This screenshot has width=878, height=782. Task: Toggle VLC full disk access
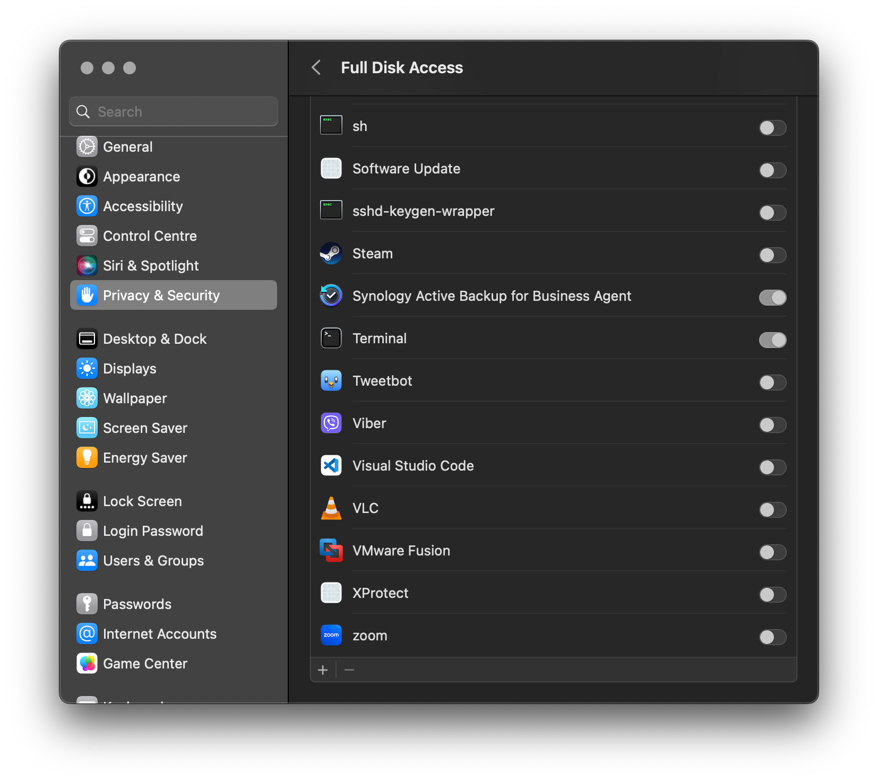coord(772,510)
